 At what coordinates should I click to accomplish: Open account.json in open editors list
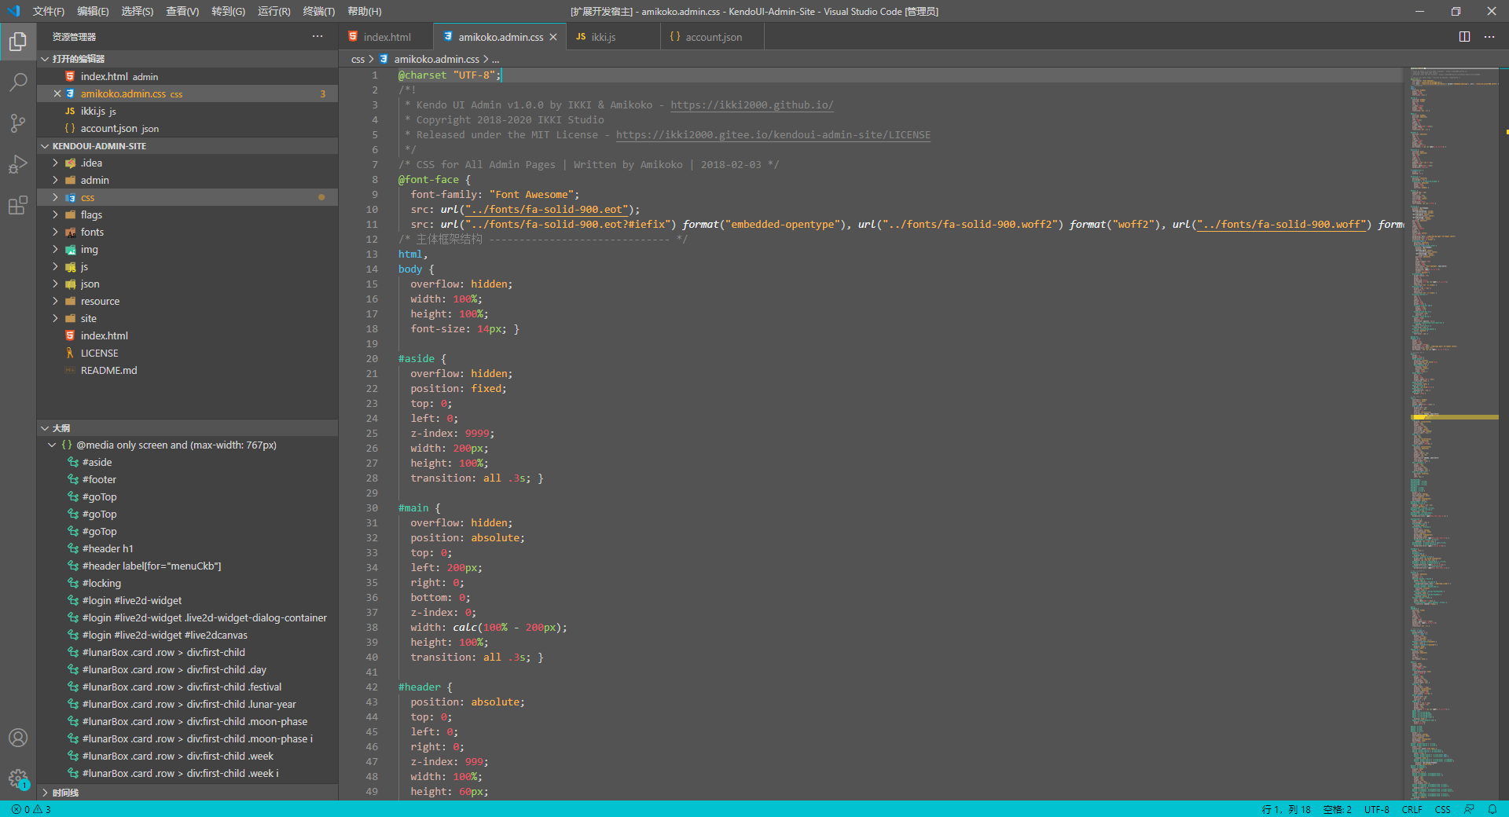(119, 129)
